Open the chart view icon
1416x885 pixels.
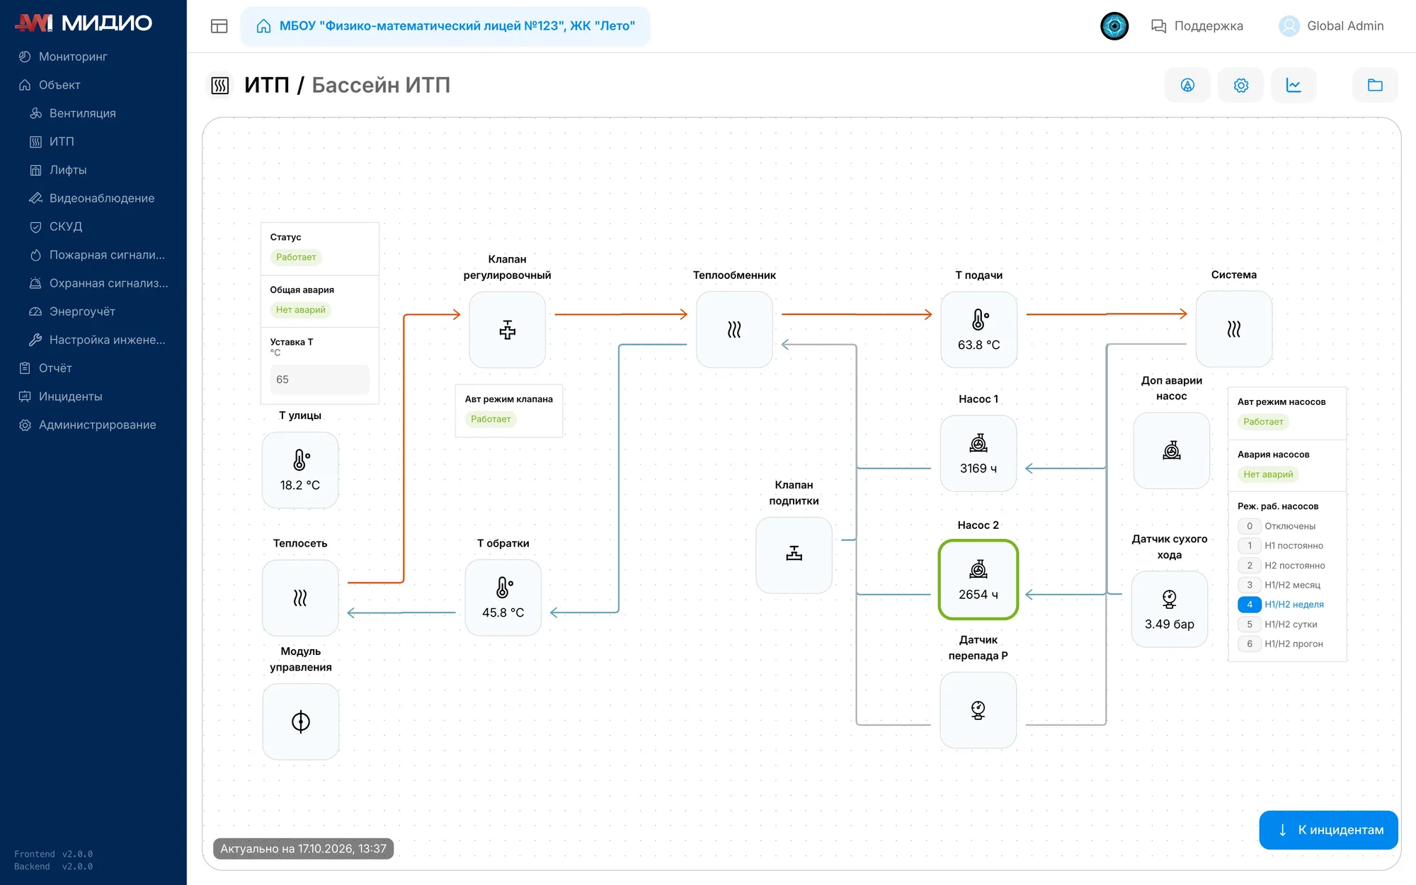[1294, 85]
